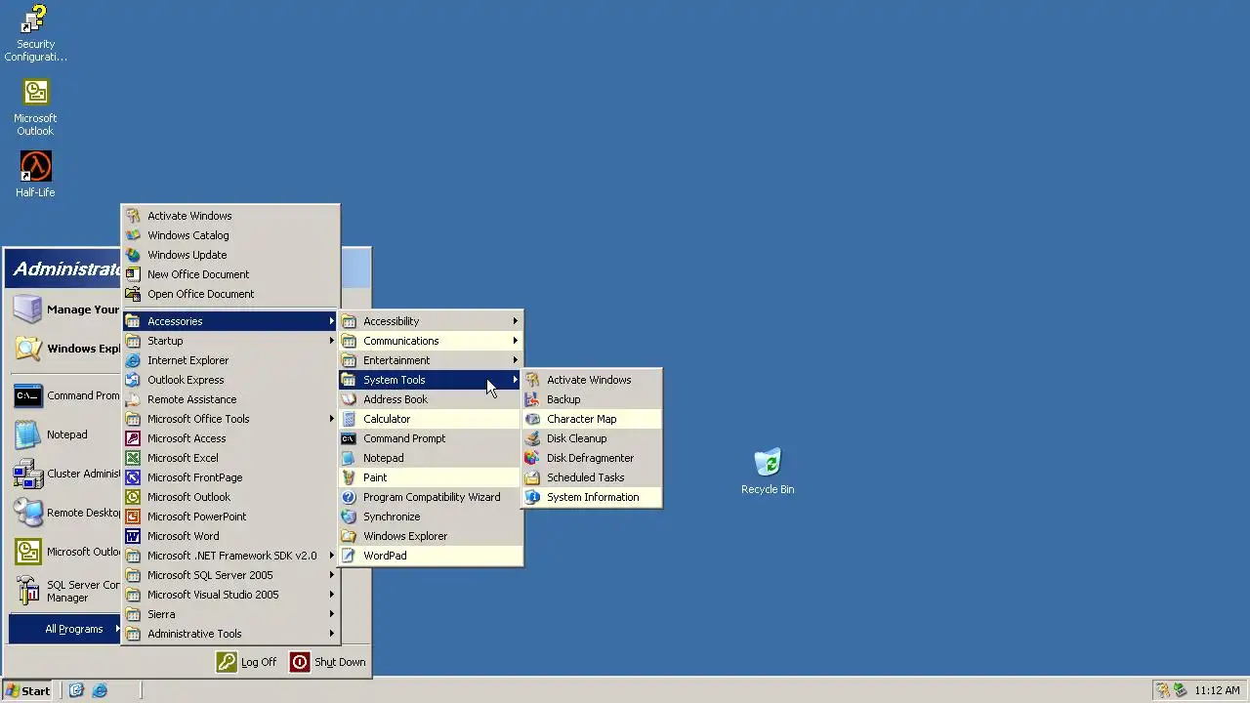This screenshot has width=1250, height=703.
Task: Click the Disk Defragmenter icon
Action: tap(532, 458)
